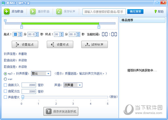Click the green plus add song icon

click(7, 11)
